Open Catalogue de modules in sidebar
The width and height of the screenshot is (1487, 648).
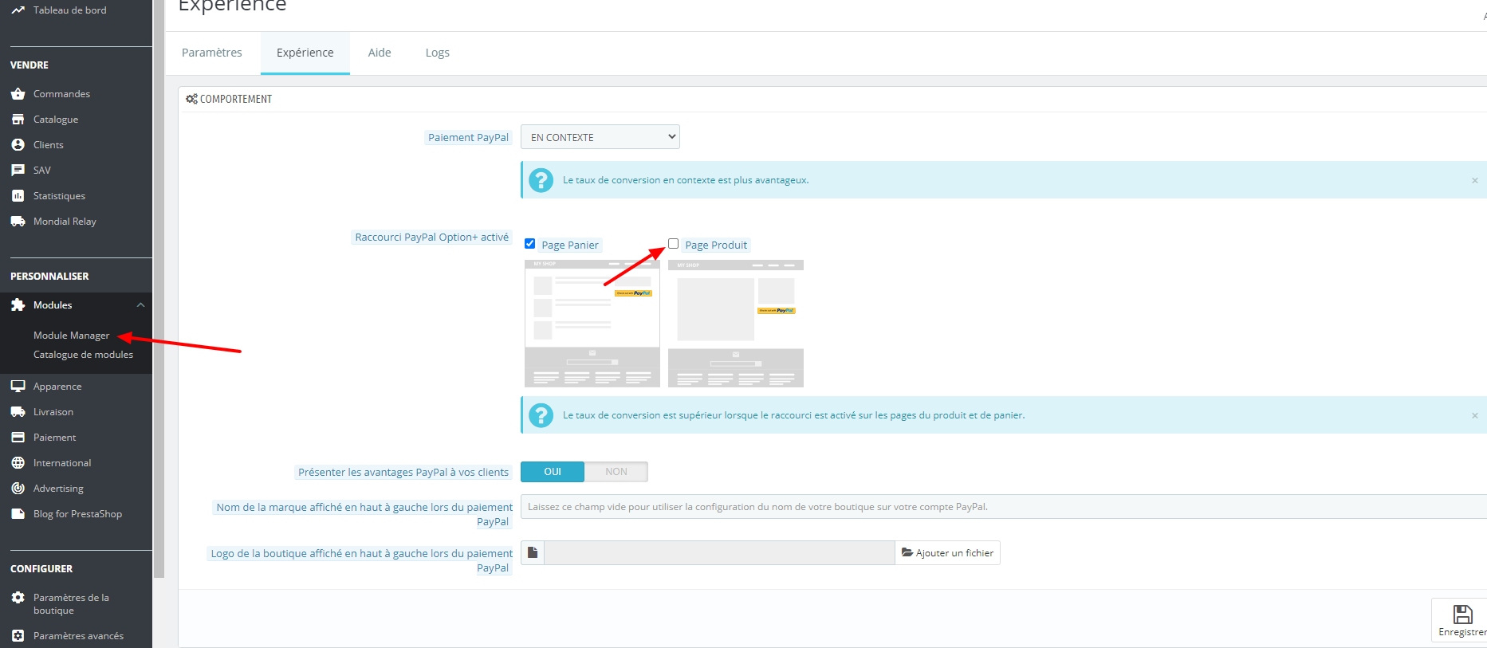click(84, 355)
